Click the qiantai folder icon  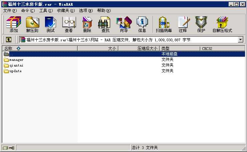(6, 66)
